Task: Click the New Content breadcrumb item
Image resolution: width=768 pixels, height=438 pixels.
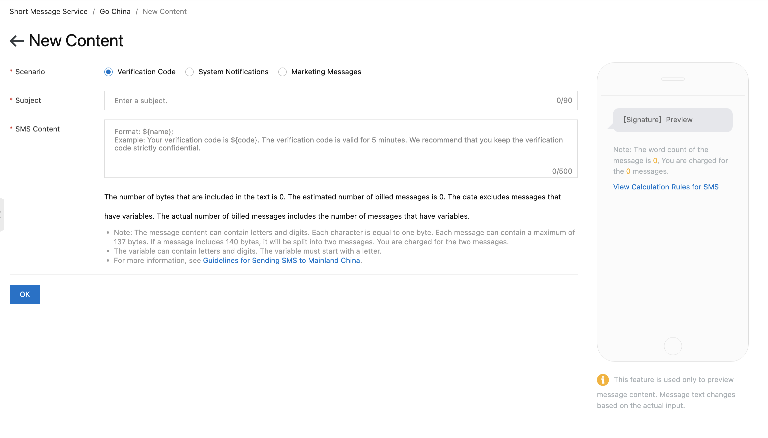Action: [x=164, y=12]
